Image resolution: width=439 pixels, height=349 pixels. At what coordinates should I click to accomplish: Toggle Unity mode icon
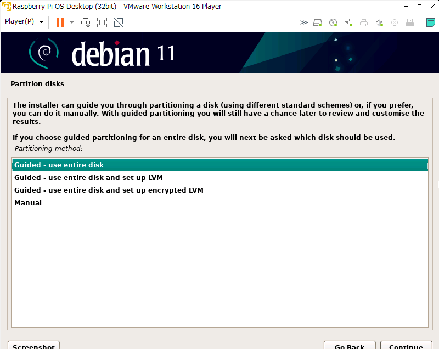click(x=119, y=22)
